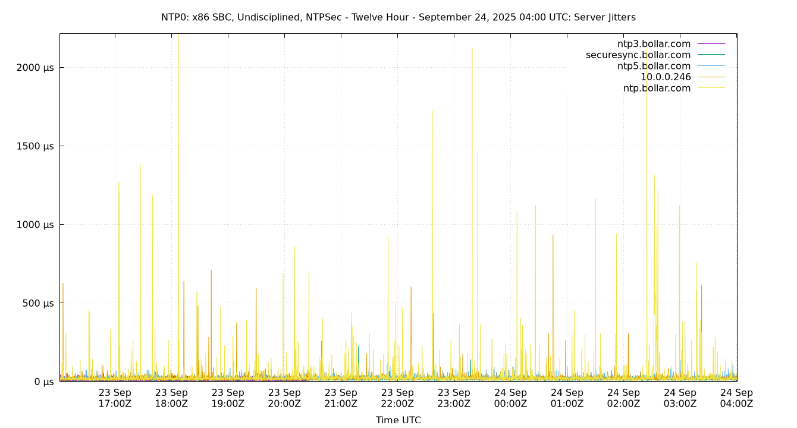
Task: Click the 1000 µs y-axis label
Action: point(35,225)
